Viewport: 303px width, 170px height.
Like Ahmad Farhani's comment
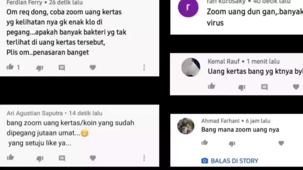point(204,142)
